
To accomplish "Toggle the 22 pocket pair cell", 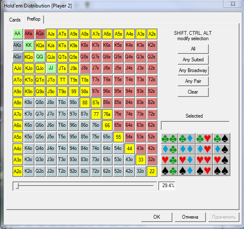I will coord(152,171).
